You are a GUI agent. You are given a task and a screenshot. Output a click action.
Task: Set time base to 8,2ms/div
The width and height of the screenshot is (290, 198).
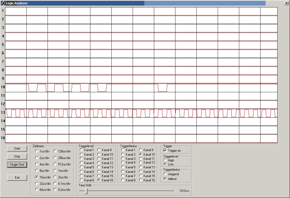coord(55,190)
